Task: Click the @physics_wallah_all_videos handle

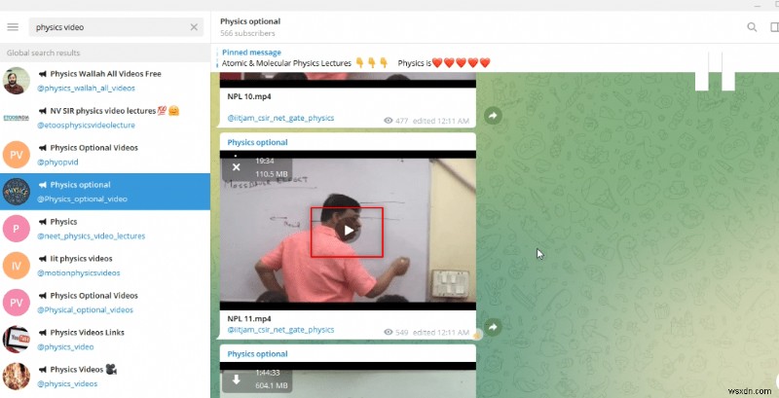Action: click(x=86, y=89)
